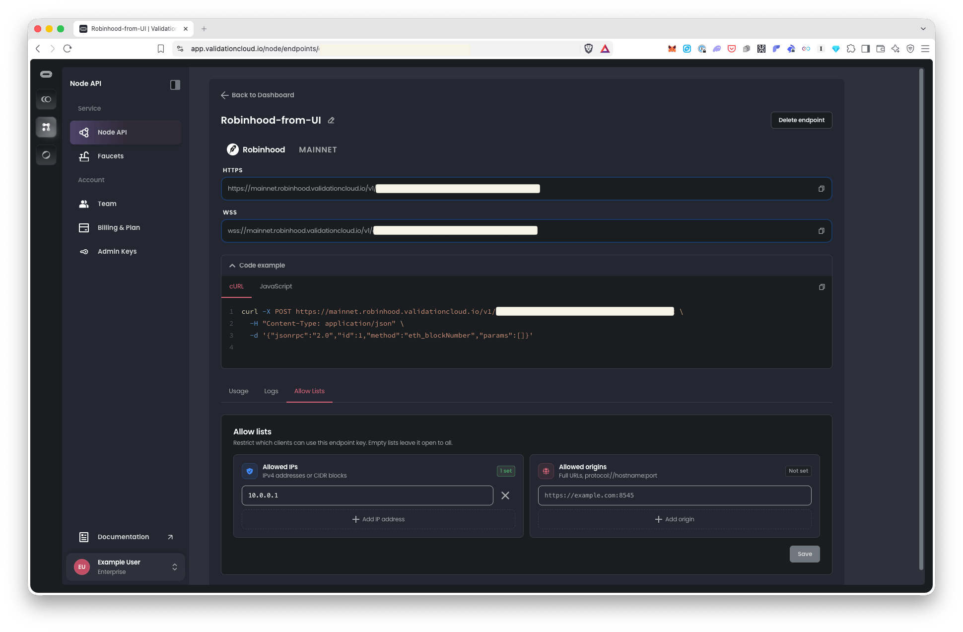Screen dimensions: 963x632
Task: Open Brave Shields icon
Action: [x=589, y=49]
